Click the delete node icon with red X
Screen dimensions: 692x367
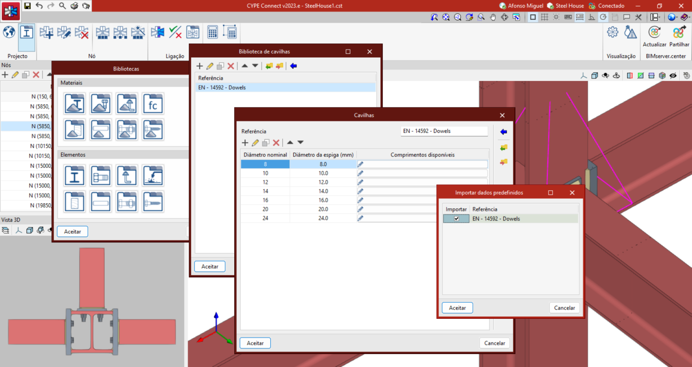point(82,32)
